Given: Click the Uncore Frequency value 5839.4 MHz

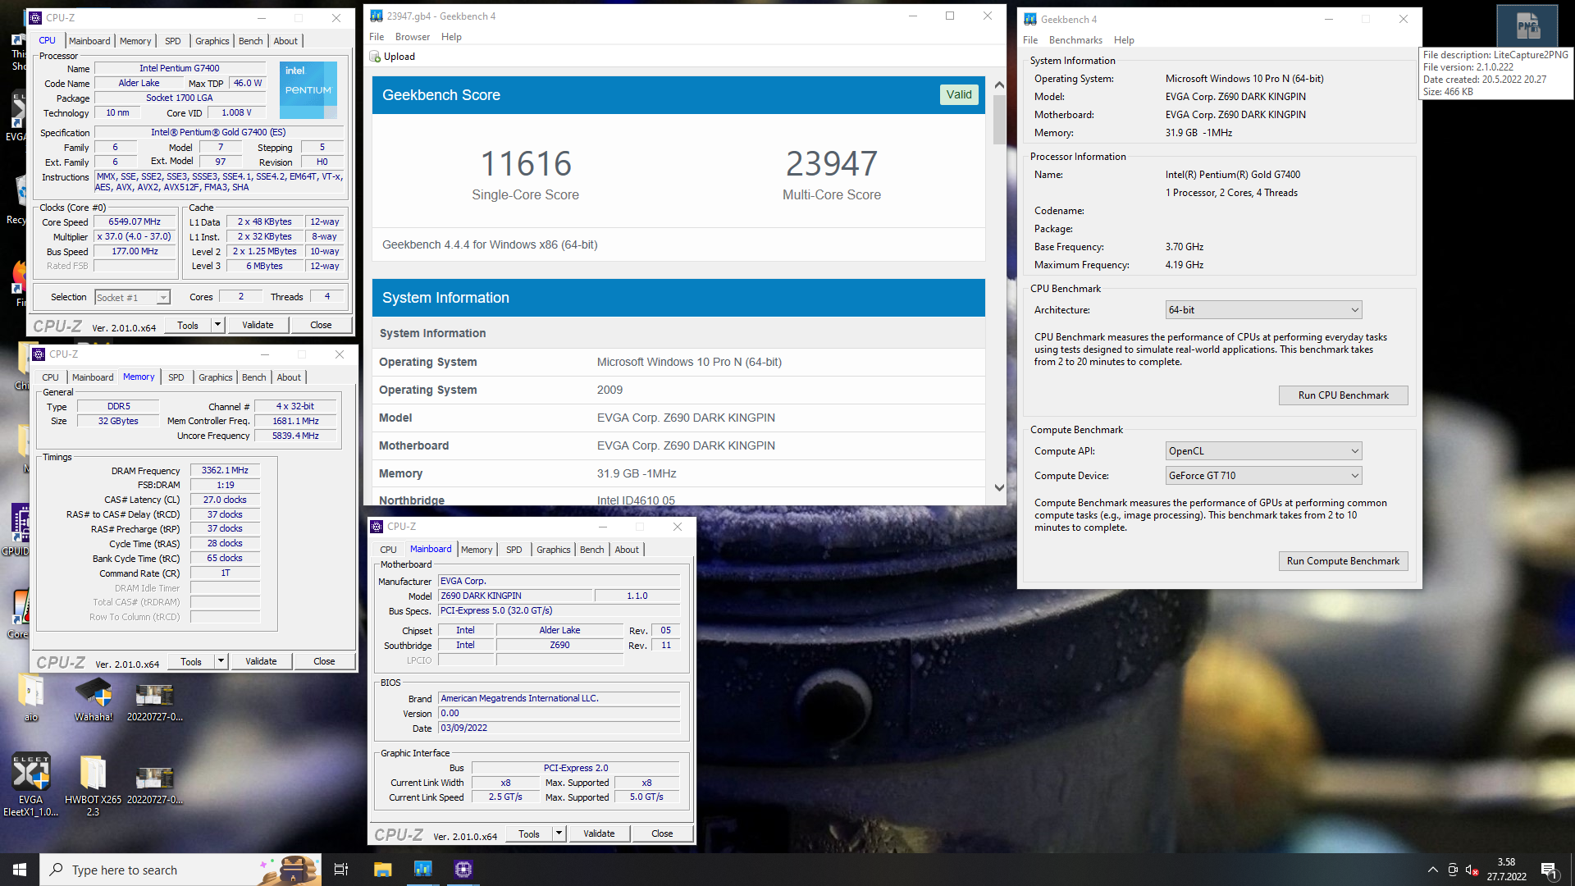Looking at the screenshot, I should [x=295, y=436].
